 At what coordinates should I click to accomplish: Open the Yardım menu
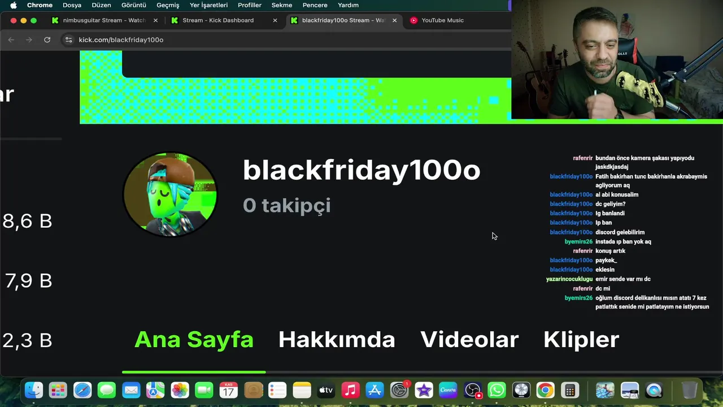click(x=348, y=5)
